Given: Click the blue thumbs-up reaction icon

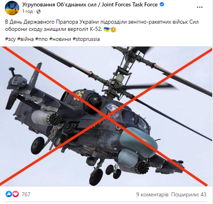Looking at the screenshot, I should click(x=9, y=194).
